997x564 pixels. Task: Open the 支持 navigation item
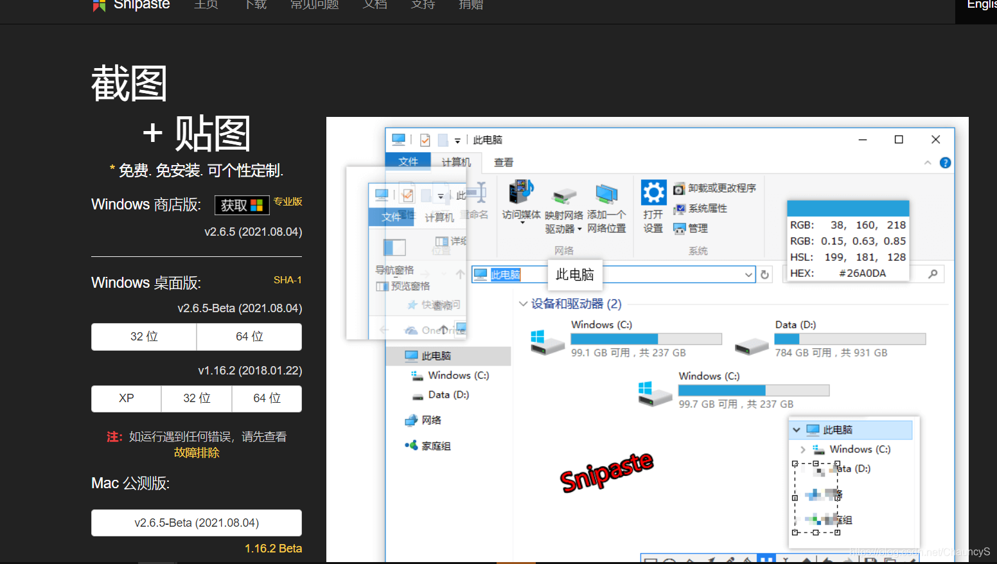coord(423,4)
